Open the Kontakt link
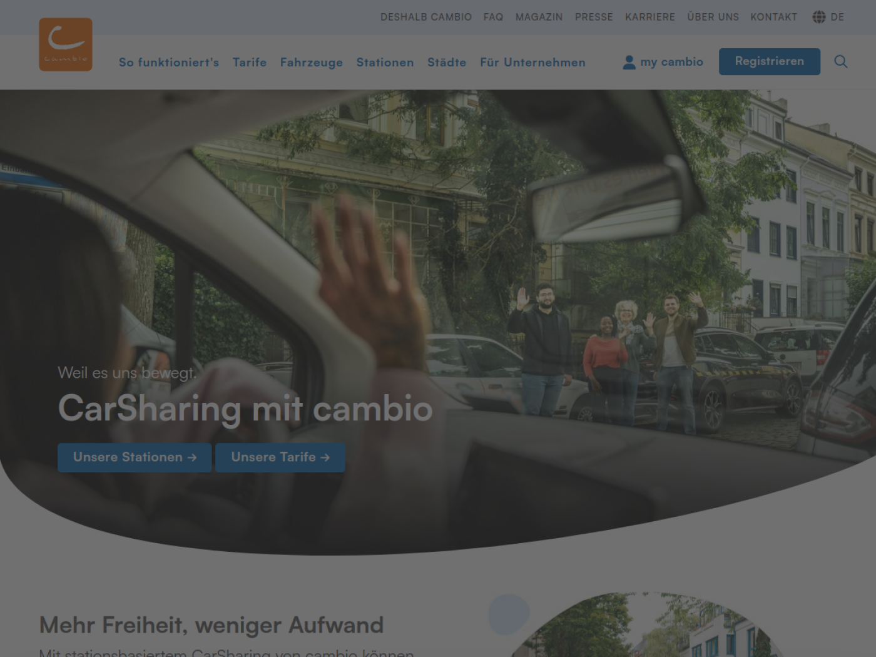 (x=774, y=17)
